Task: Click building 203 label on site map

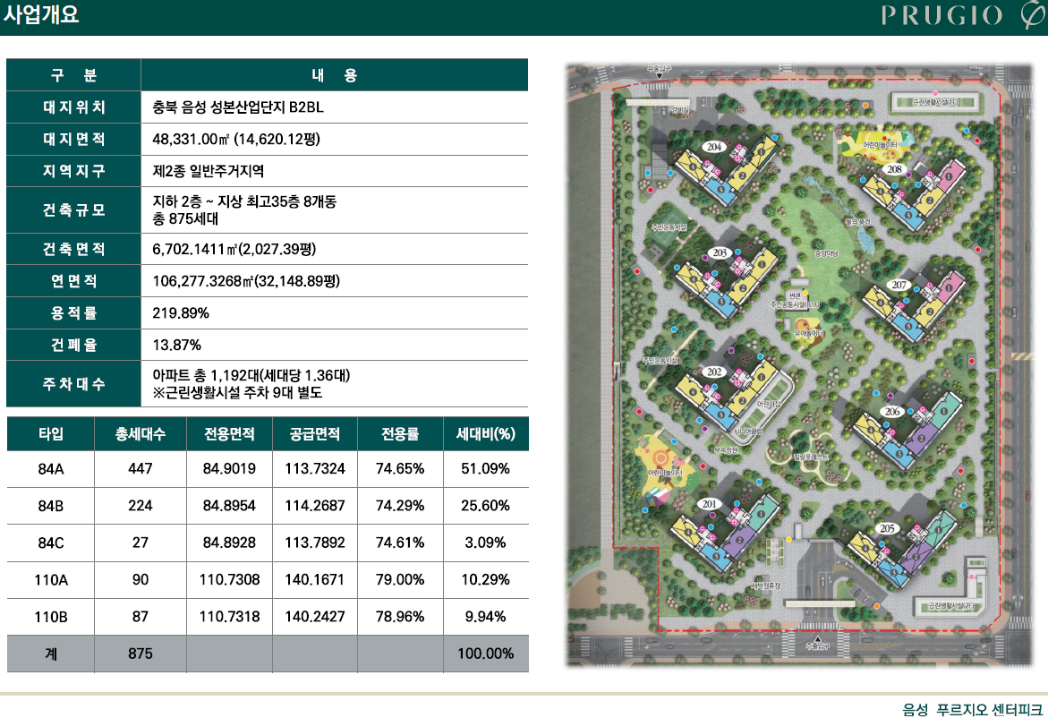Action: pos(720,252)
